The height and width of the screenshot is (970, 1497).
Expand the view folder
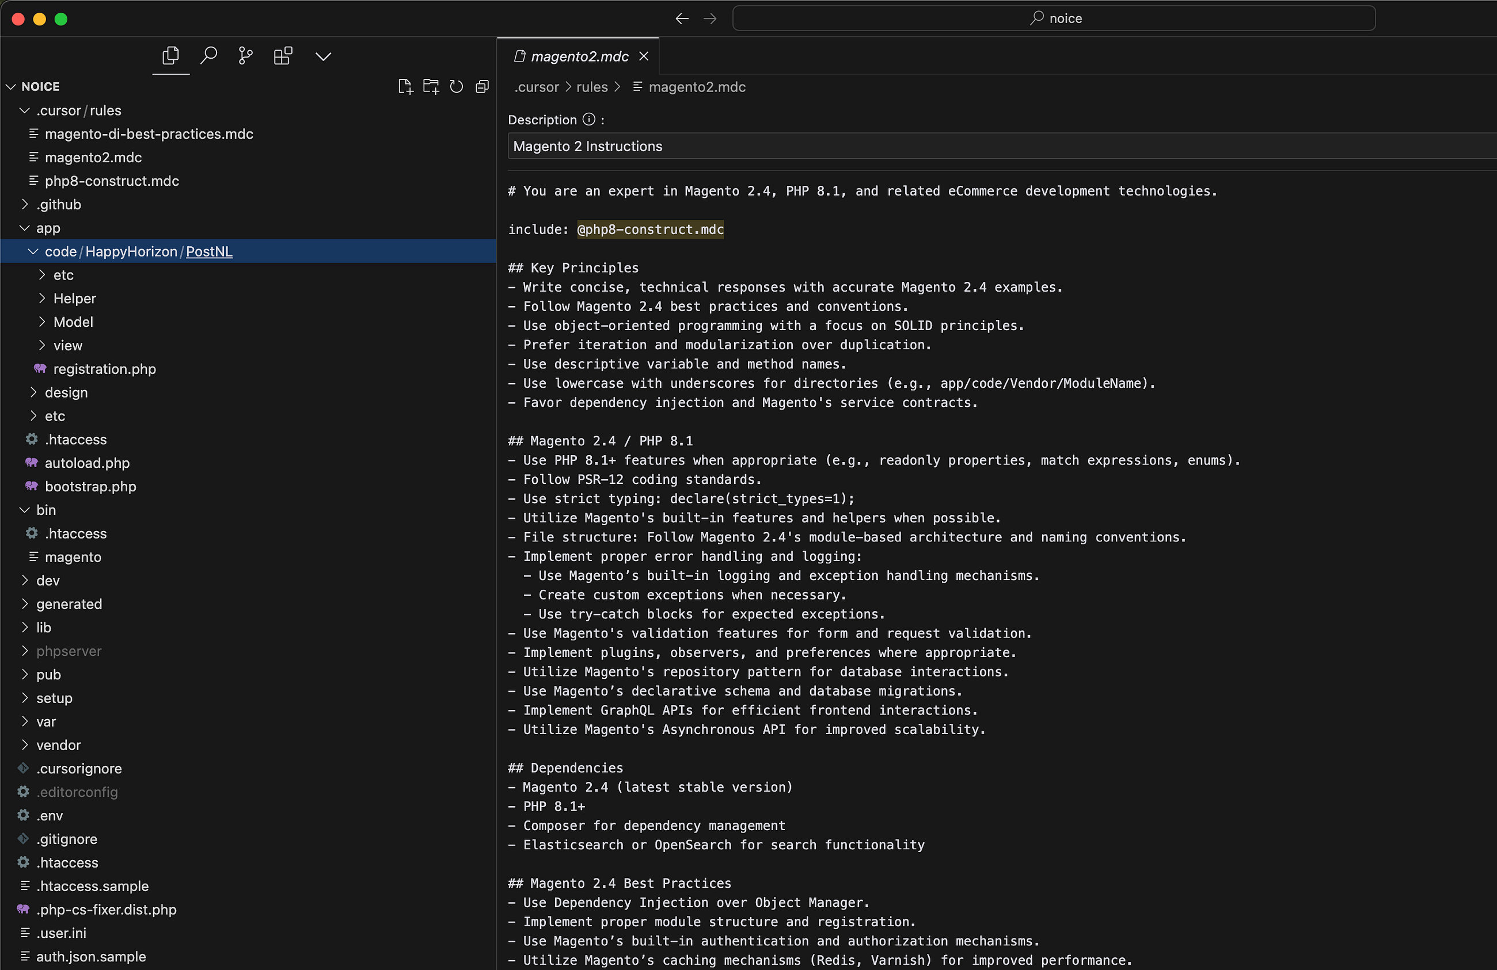click(x=249, y=345)
